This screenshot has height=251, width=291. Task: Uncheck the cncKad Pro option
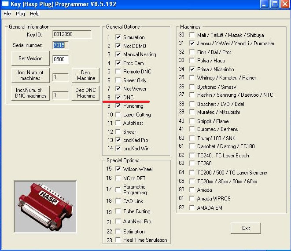coord(118,140)
